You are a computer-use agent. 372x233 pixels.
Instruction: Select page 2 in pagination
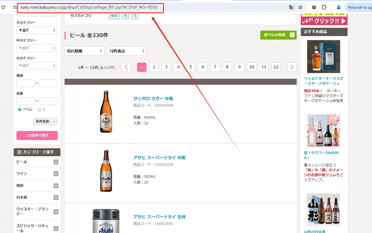[154, 67]
